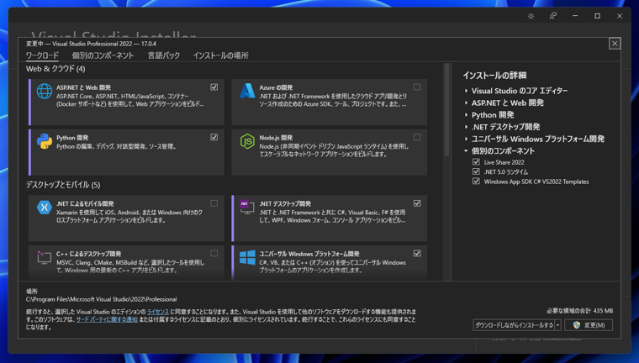Click the インストールの詳細 heading
639x363 pixels.
point(494,76)
